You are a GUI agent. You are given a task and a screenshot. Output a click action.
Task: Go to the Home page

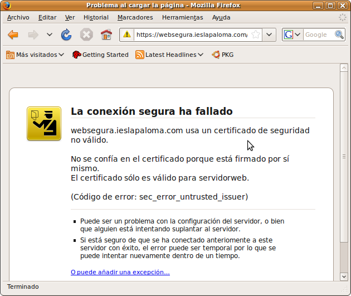[106, 35]
